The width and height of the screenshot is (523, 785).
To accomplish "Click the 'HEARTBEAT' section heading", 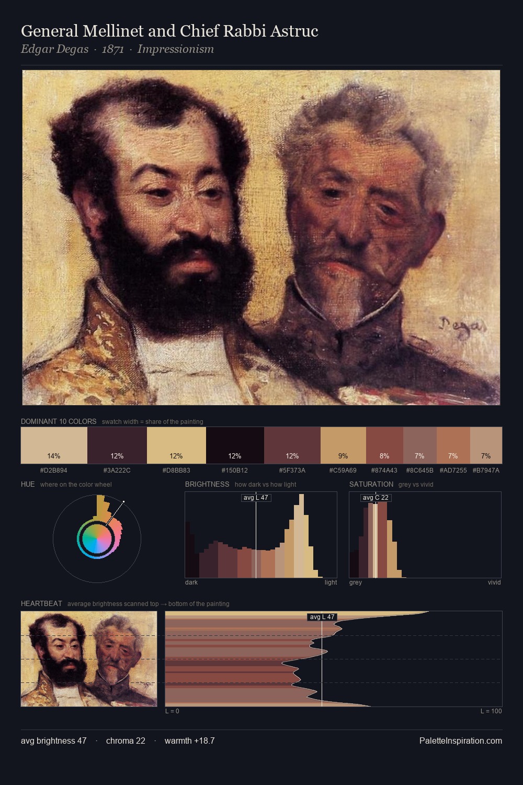I will point(41,603).
